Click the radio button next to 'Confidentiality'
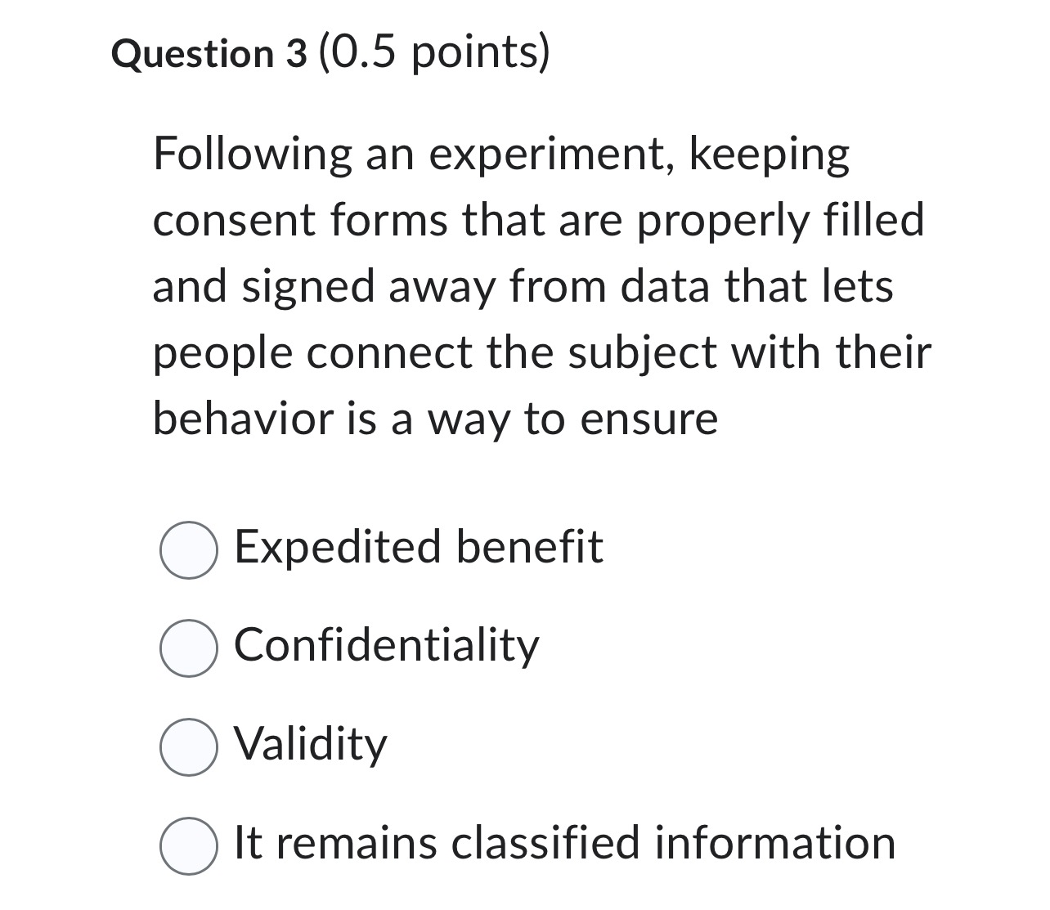The height and width of the screenshot is (910, 1050). pos(189,646)
